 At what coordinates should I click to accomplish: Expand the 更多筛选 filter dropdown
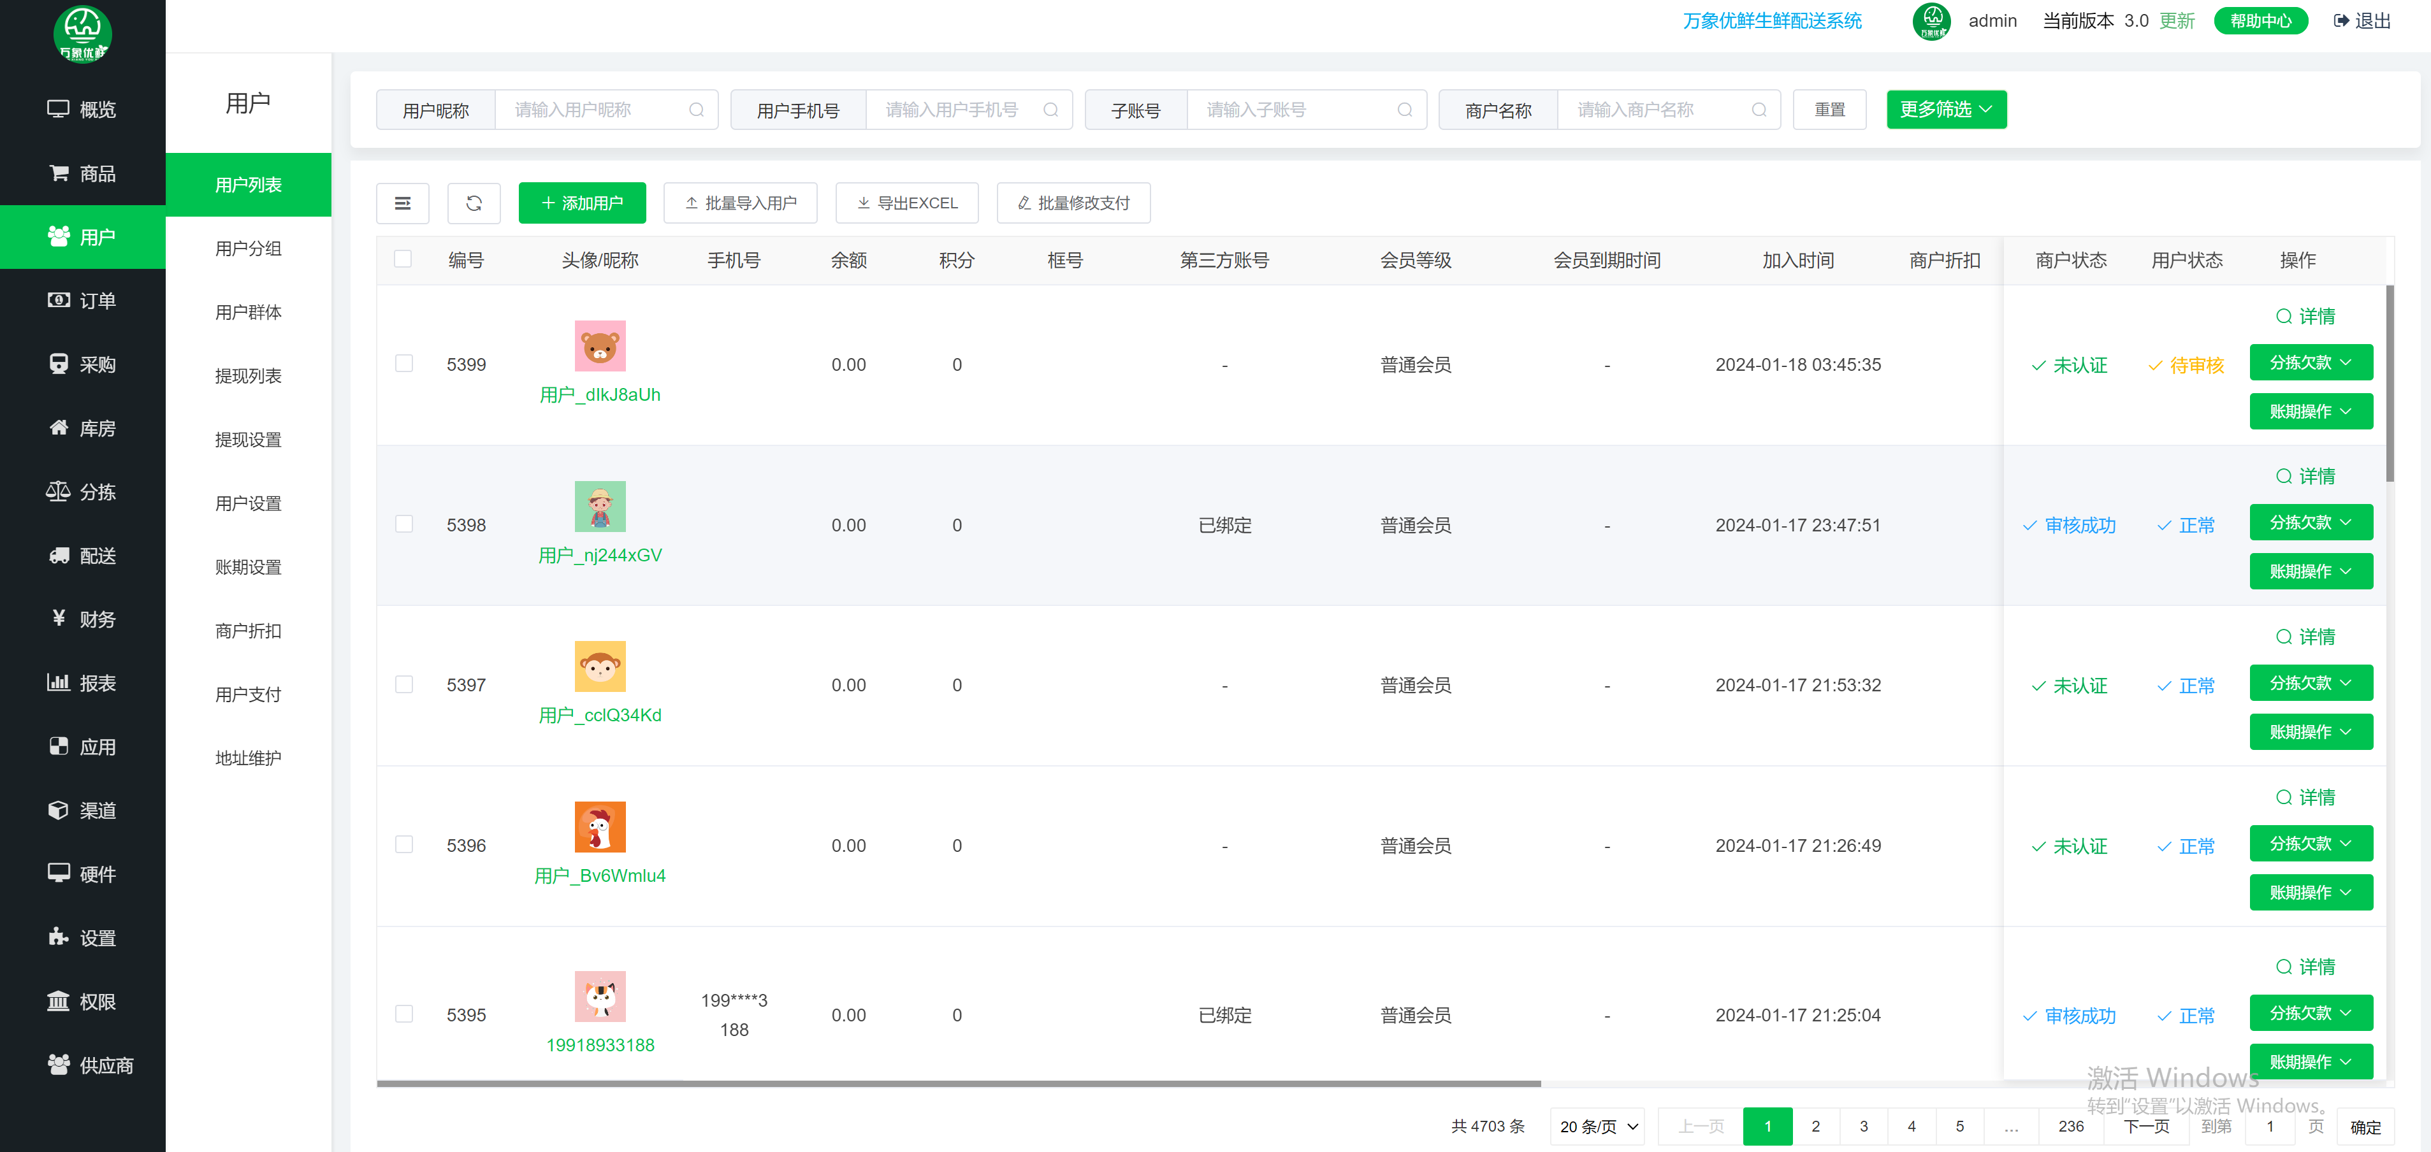coord(1945,110)
